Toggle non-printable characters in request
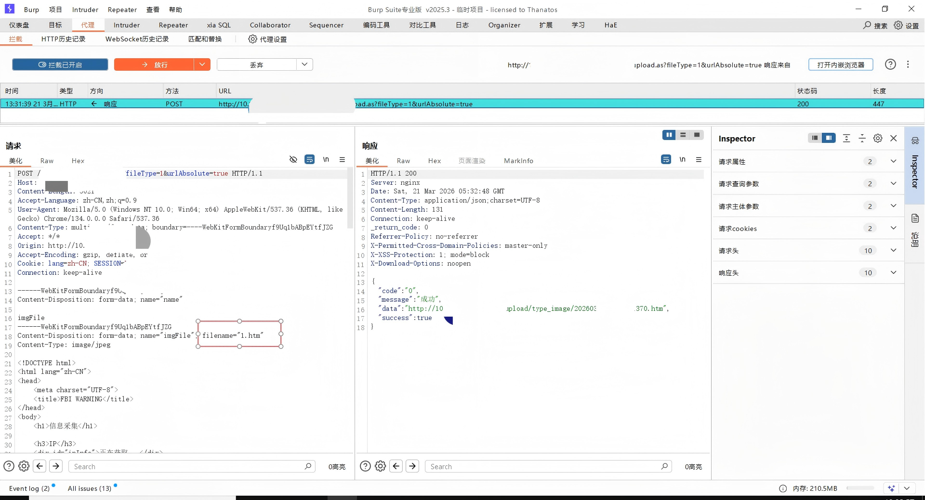 [293, 159]
